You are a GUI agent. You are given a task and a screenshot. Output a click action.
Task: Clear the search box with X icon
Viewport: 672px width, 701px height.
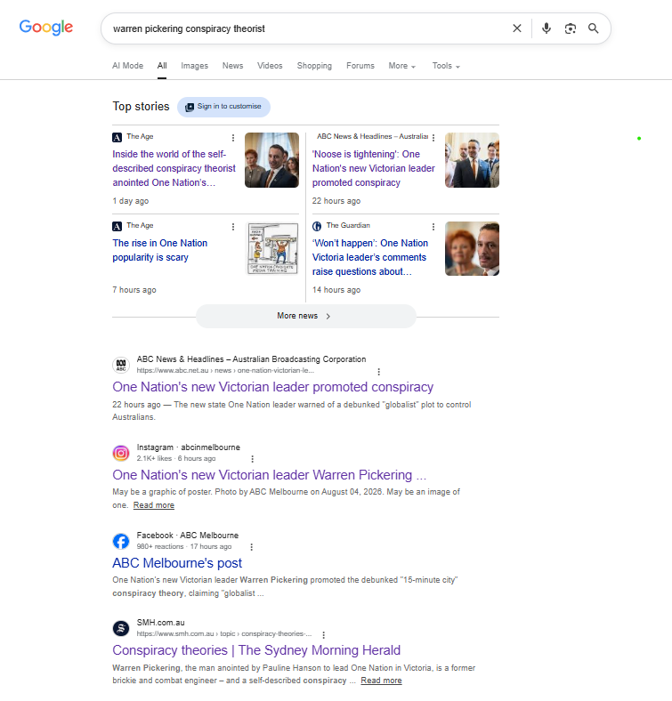517,28
